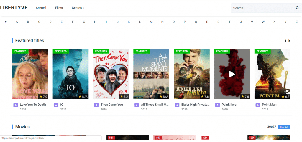Screen dimensions: 302x142
Task: Filter titles by letter V
Action: pyautogui.click(x=252, y=22)
